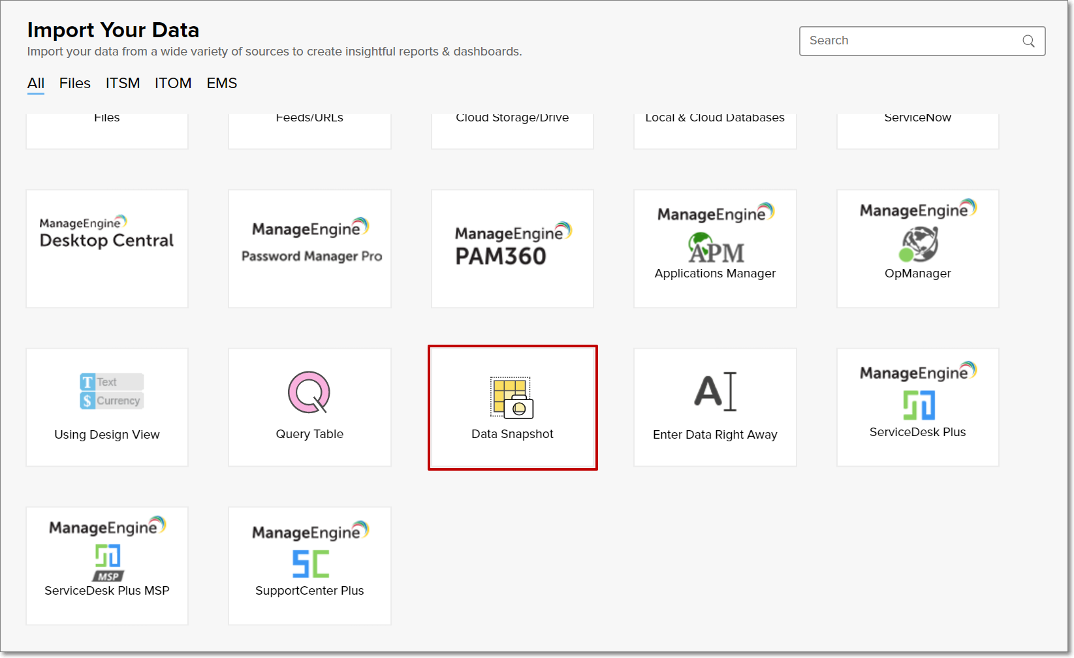Click the Using Design View icon

click(x=112, y=391)
